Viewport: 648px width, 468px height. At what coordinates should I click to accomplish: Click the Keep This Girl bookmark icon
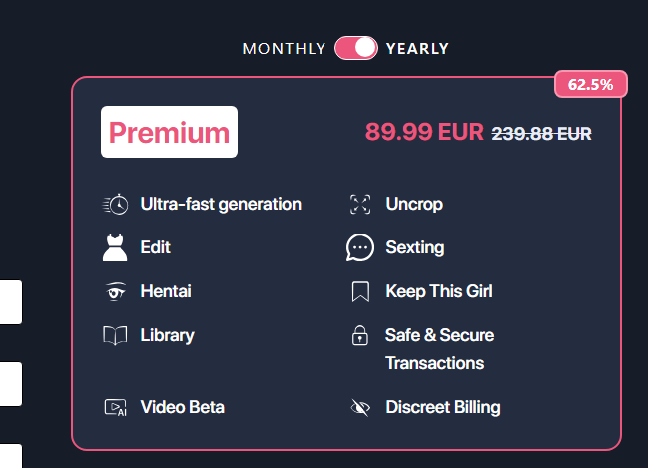coord(360,292)
